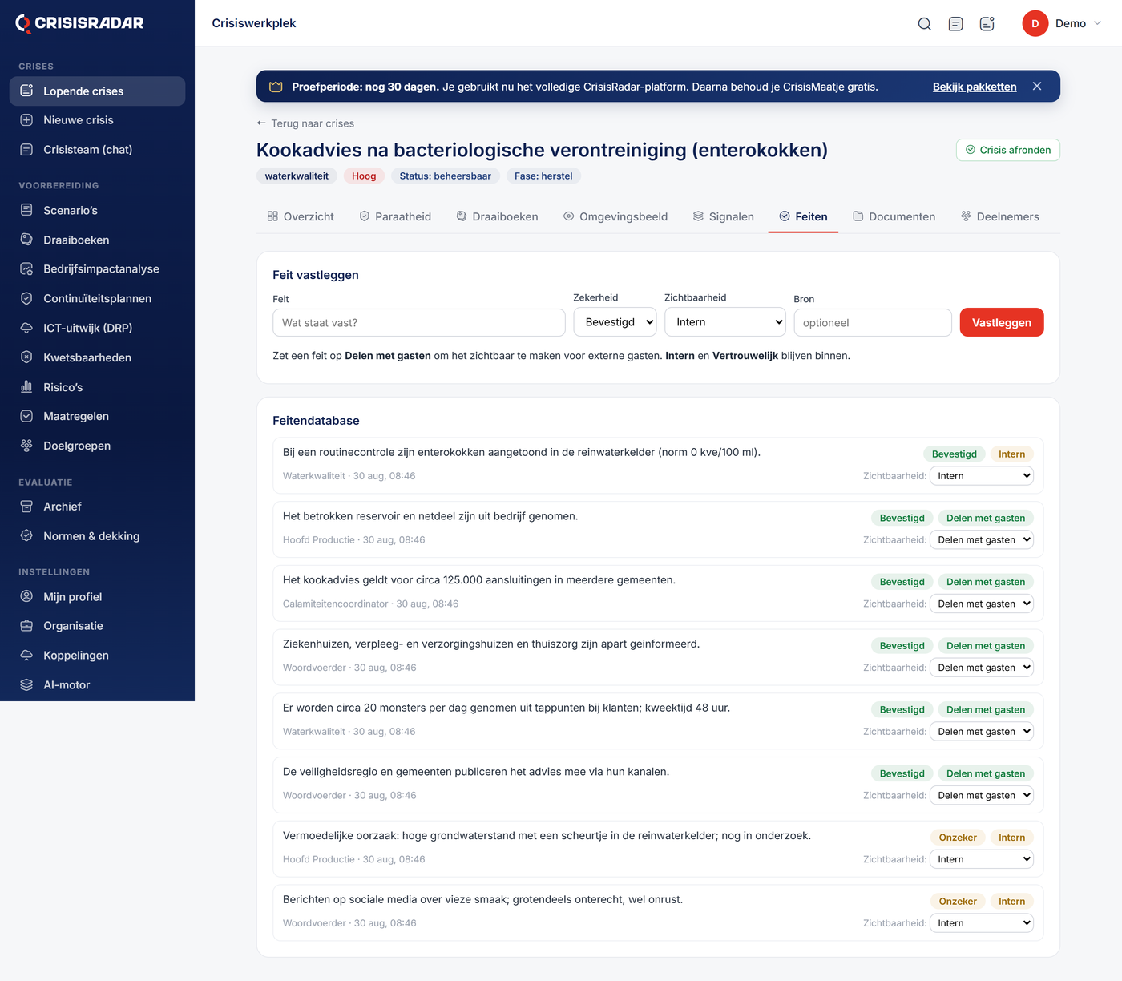1122x981 pixels.
Task: Change visibility of the enterokokken routinecontrole fact
Action: tap(981, 476)
